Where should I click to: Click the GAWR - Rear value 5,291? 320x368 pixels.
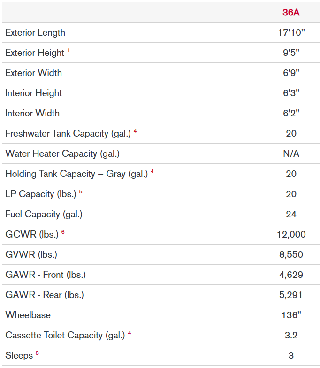291,295
